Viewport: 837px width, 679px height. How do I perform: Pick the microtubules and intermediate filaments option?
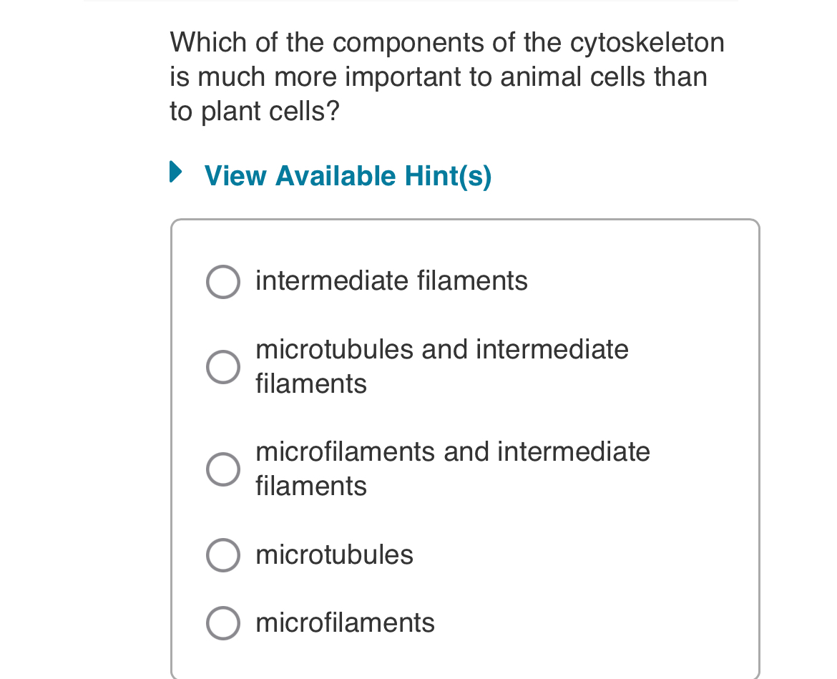(x=222, y=366)
